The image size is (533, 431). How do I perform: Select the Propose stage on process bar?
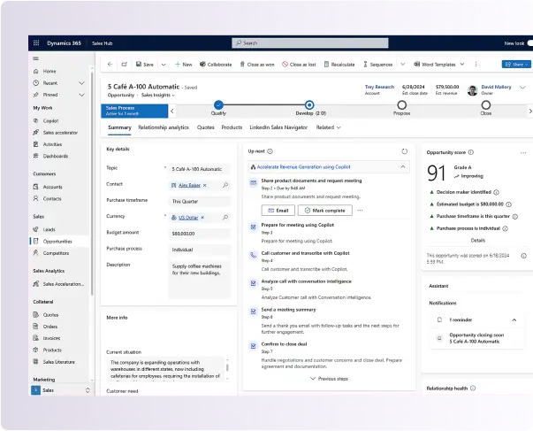pos(401,105)
